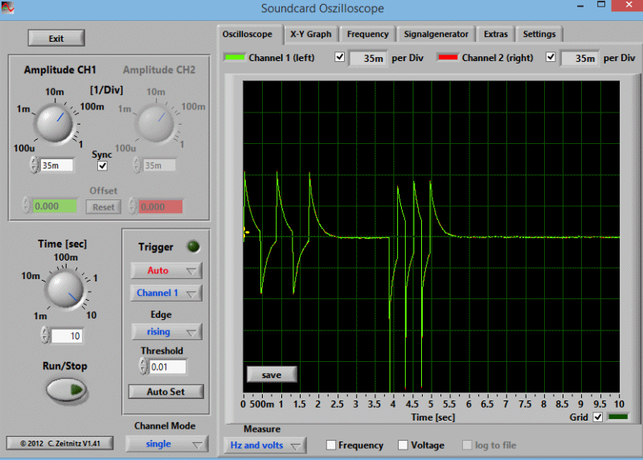Image resolution: width=643 pixels, height=460 pixels.
Task: Click the CH2 amplitude 35m stepper arrows
Action: coord(137,165)
